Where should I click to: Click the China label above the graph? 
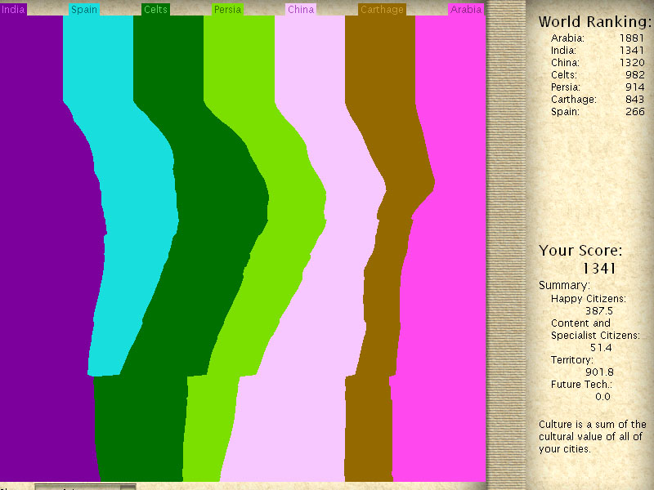299,10
